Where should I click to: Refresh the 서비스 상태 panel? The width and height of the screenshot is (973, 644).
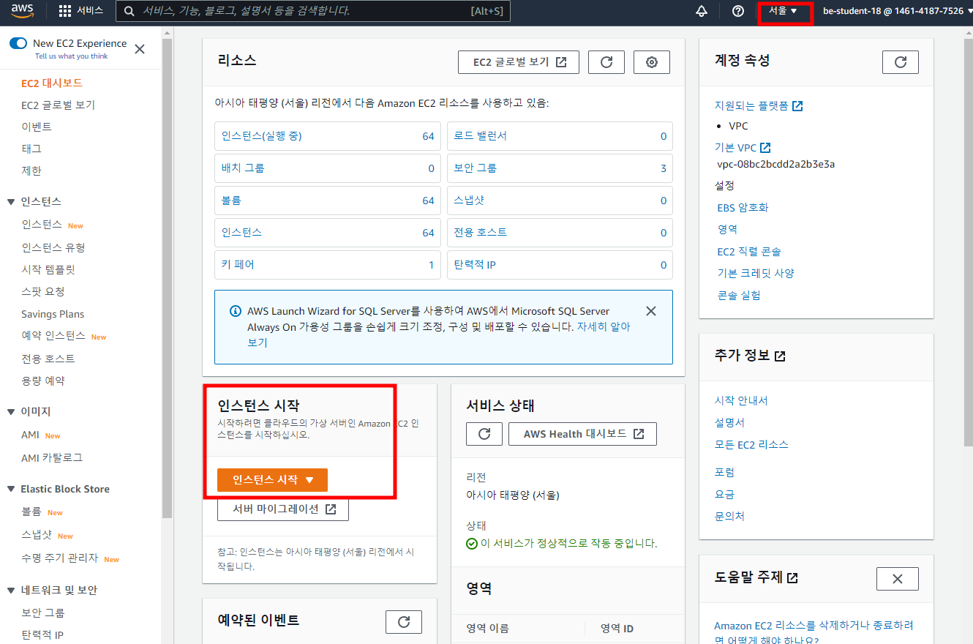click(x=484, y=434)
